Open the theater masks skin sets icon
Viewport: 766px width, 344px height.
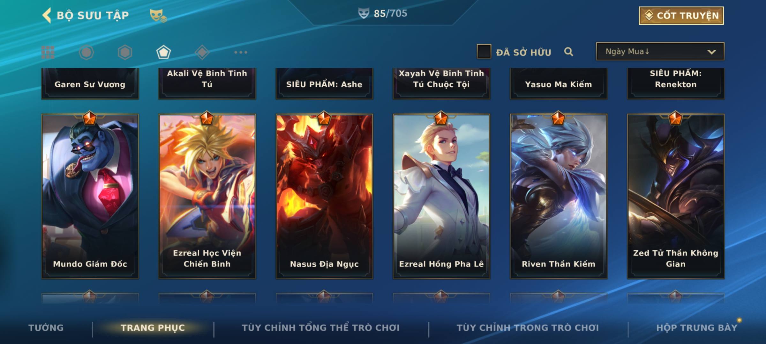click(158, 16)
